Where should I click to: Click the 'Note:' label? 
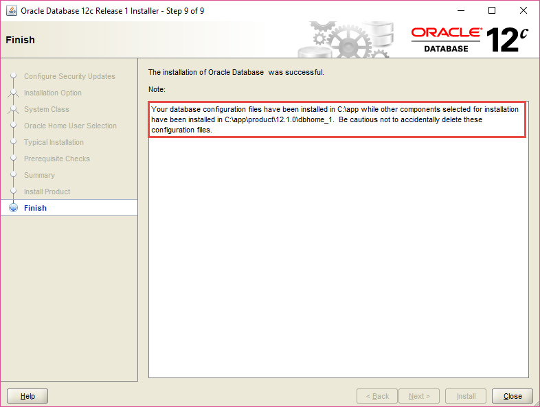pyautogui.click(x=157, y=89)
